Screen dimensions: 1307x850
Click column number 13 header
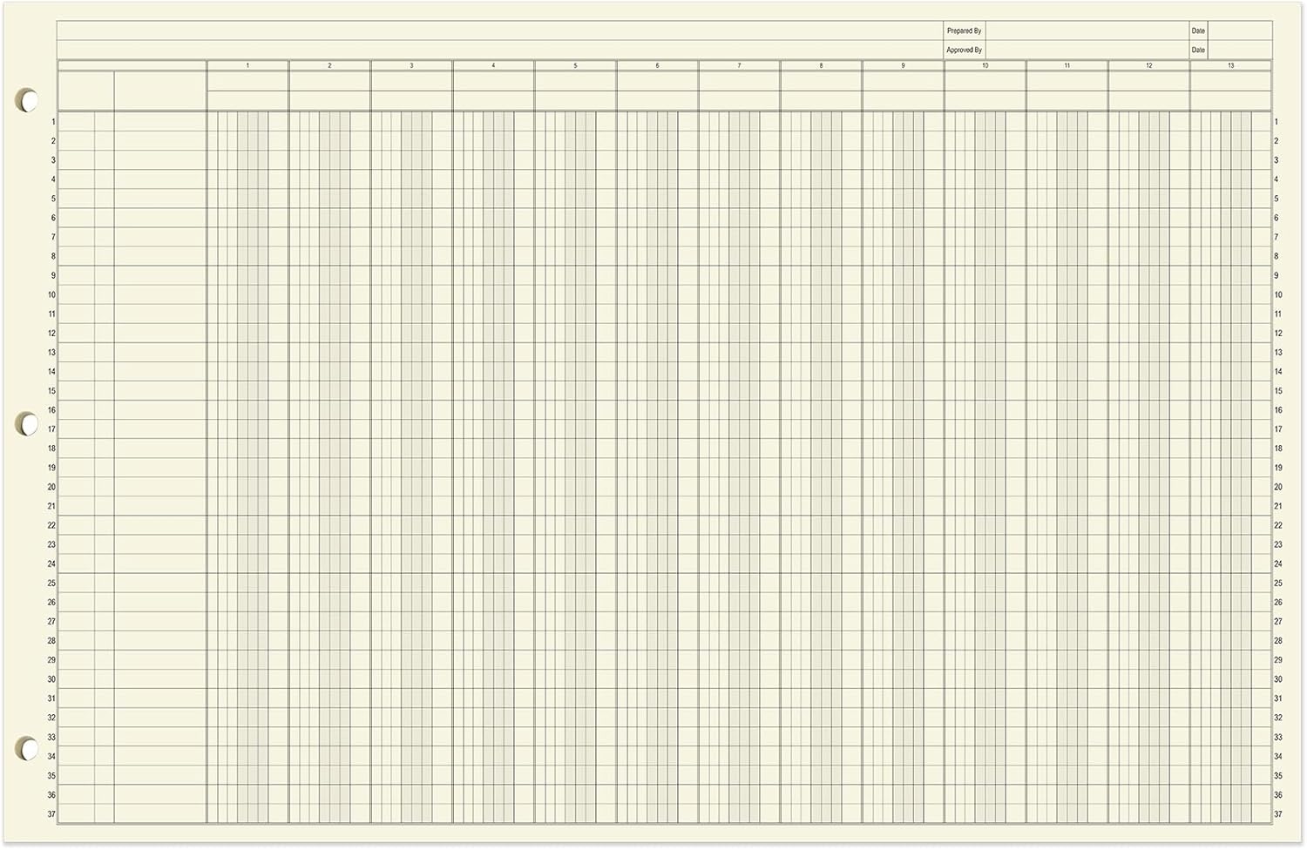click(1230, 65)
